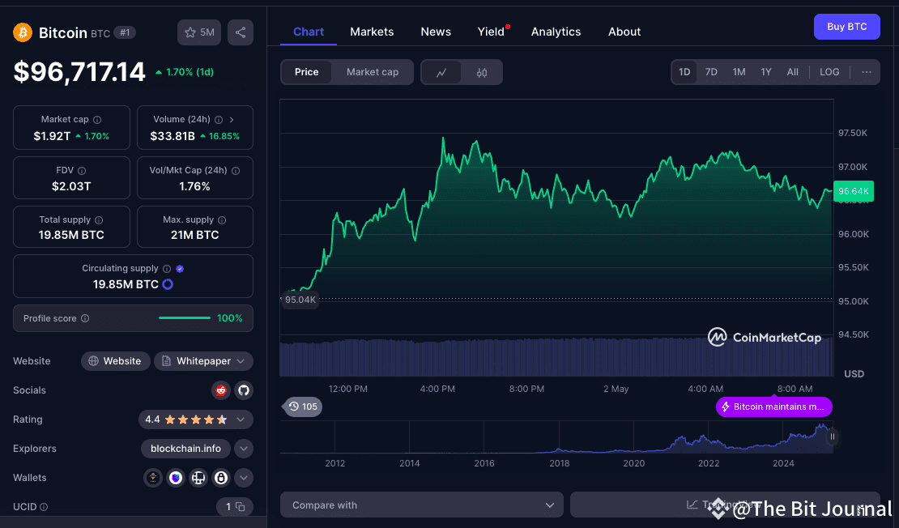Copy UCID with the copy icon
Viewport: 899px width, 528px height.
[241, 507]
